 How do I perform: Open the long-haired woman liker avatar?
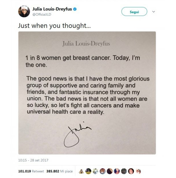tap(117, 171)
